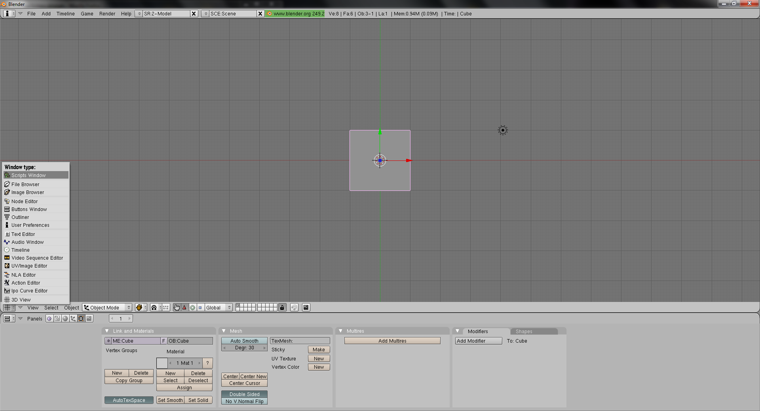The image size is (760, 411).
Task: Click the Add Modifier button
Action: 478,341
